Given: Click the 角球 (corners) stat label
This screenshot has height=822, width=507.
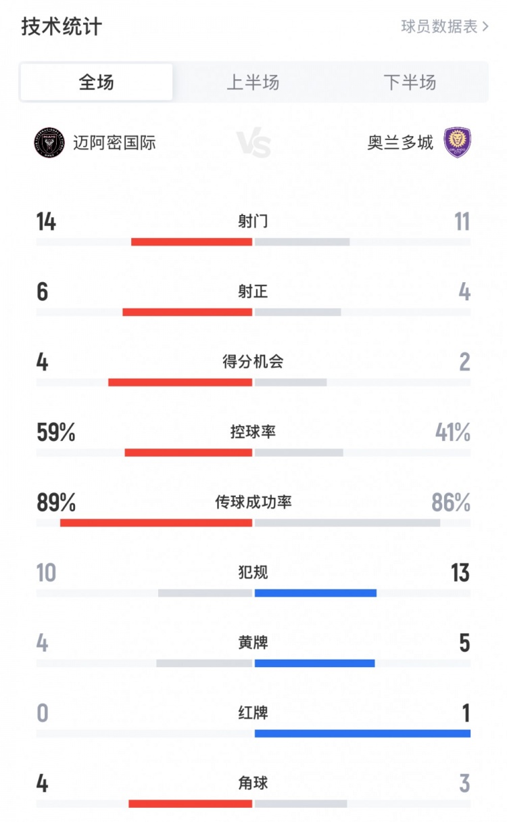Looking at the screenshot, I should coord(254,783).
